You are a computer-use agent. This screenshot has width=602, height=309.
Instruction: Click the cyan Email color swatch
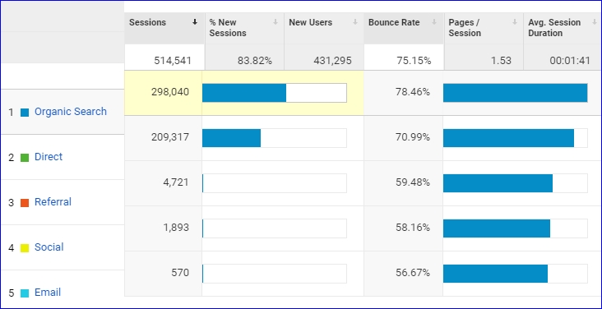[25, 293]
